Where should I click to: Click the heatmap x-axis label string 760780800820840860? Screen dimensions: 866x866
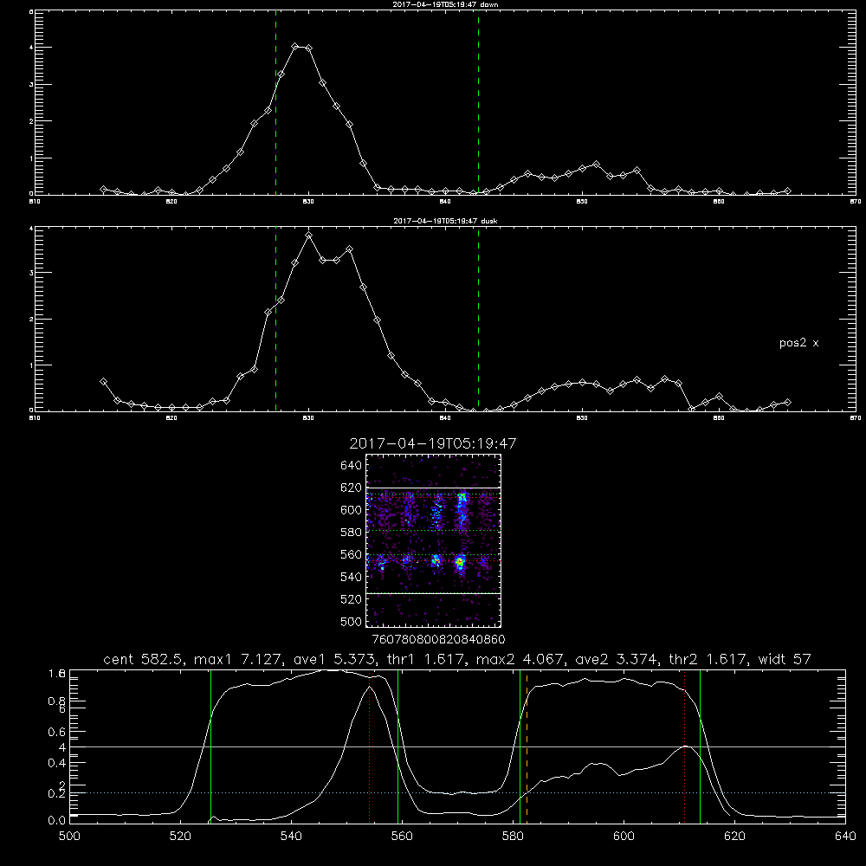(x=439, y=640)
